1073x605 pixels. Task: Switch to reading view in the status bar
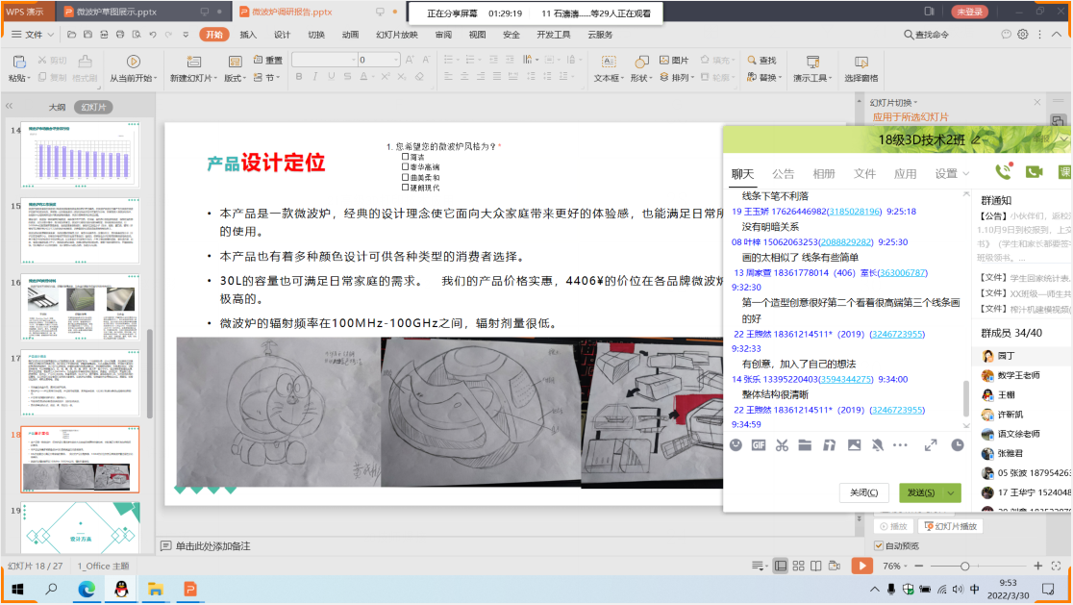[816, 566]
